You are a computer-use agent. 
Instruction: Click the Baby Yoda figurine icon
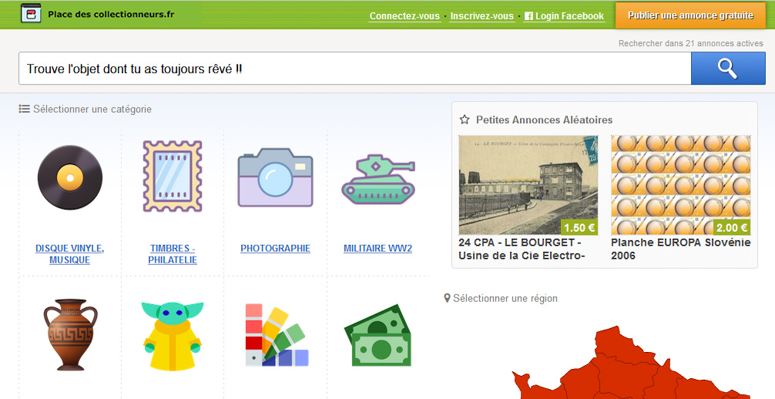[173, 336]
